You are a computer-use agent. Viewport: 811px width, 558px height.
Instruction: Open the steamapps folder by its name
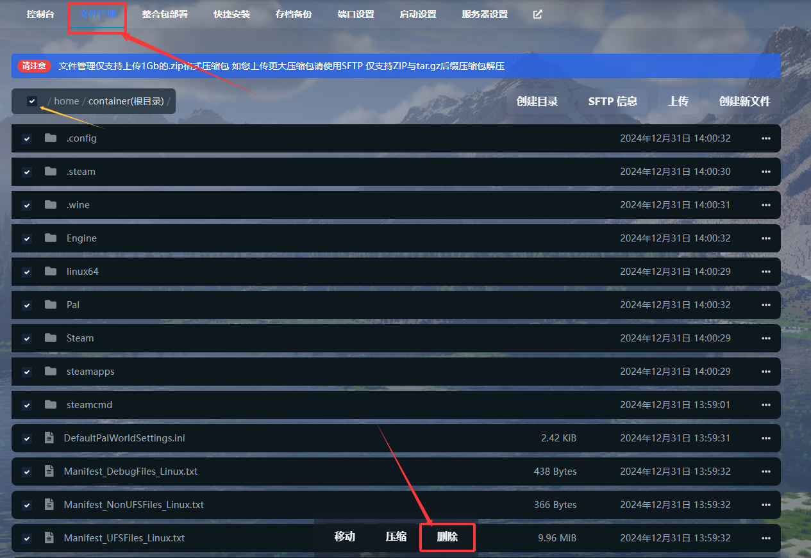click(90, 372)
